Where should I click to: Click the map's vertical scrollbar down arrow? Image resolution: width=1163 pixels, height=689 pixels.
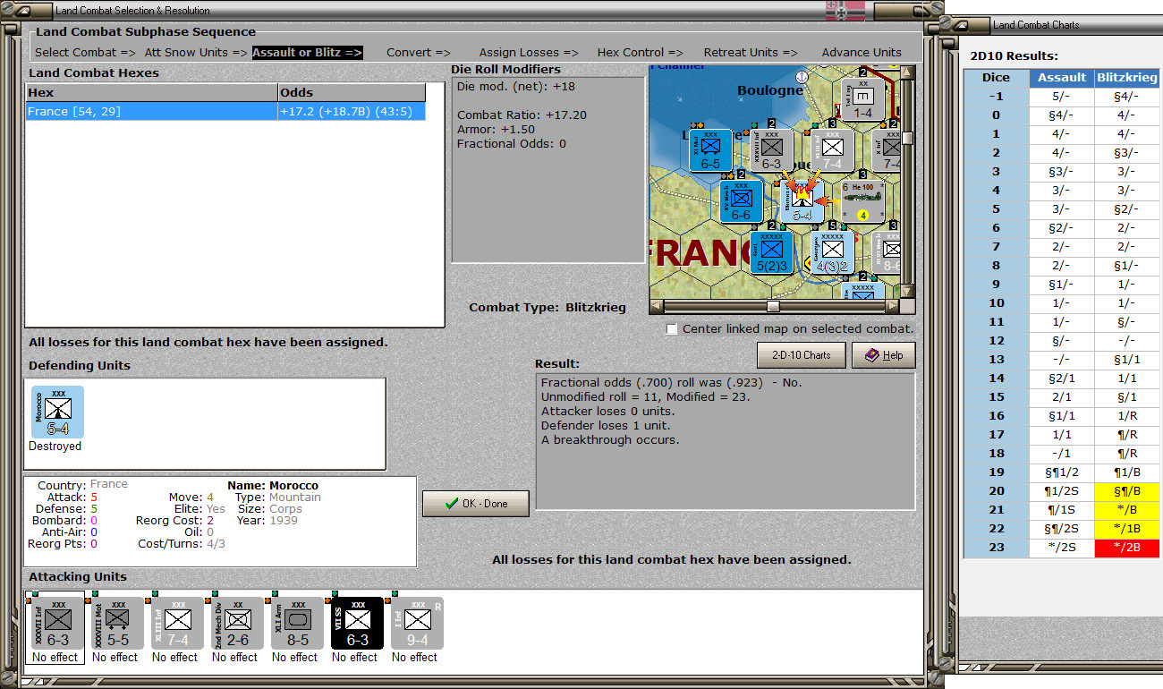[x=908, y=292]
